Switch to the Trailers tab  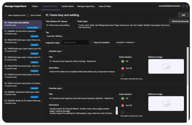point(35,6)
